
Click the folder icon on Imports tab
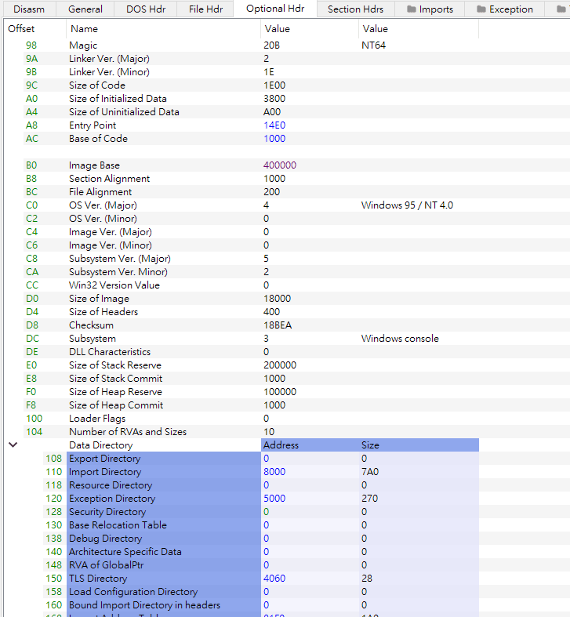click(412, 9)
